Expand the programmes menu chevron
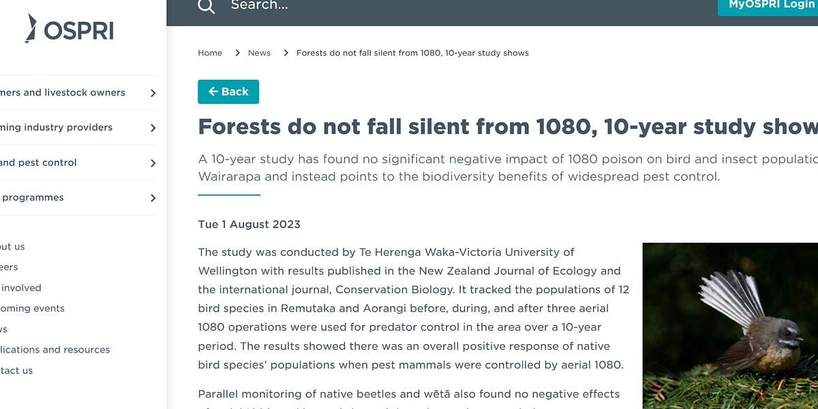 153,198
